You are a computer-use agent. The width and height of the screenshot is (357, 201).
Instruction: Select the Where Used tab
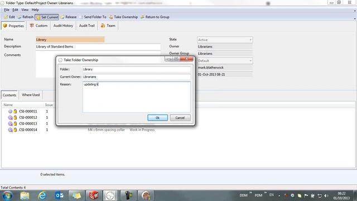click(x=31, y=95)
